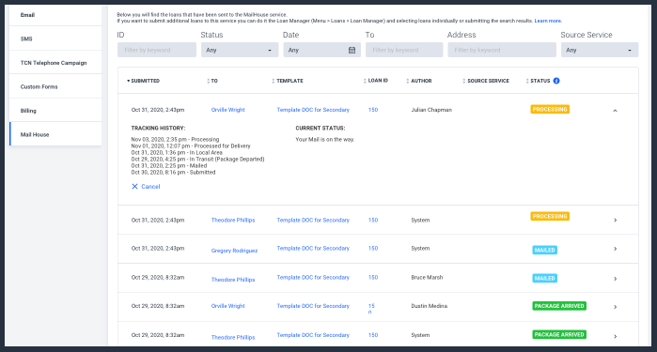Screen dimensions: 657x352
Task: Sort table by Submitted column
Action: tap(143, 81)
